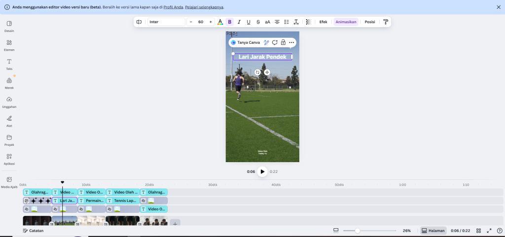
Task: Play the video preview
Action: point(262,172)
